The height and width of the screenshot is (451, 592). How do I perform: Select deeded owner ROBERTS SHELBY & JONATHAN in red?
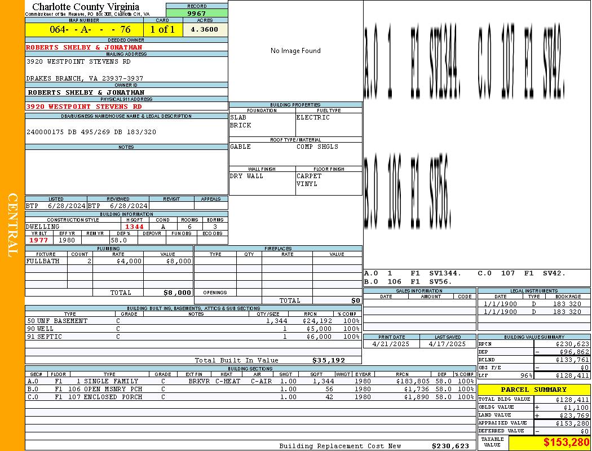click(x=84, y=47)
